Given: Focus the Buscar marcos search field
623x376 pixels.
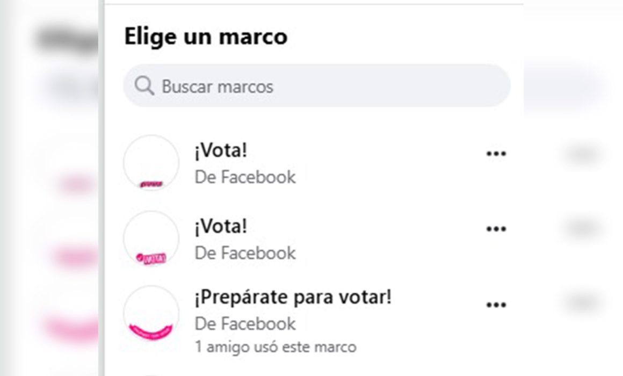Looking at the screenshot, I should 317,86.
